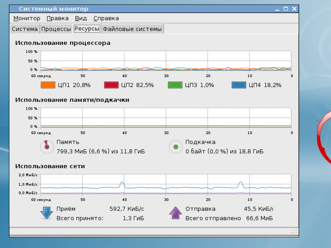Change the blue ЦП4 color swatch
Screen dimensions: 331x248
(x=239, y=85)
